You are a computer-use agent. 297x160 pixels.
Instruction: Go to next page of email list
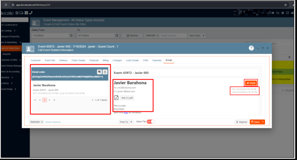[50, 100]
